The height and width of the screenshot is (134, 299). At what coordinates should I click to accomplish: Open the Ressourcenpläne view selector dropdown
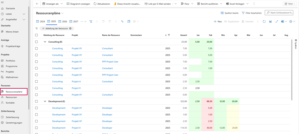point(63,13)
